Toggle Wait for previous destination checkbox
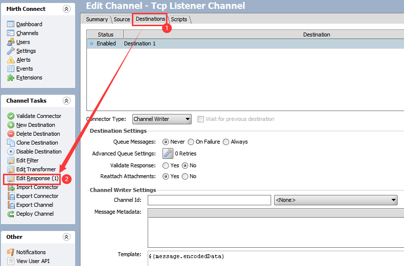Image resolution: width=404 pixels, height=266 pixels. click(201, 119)
